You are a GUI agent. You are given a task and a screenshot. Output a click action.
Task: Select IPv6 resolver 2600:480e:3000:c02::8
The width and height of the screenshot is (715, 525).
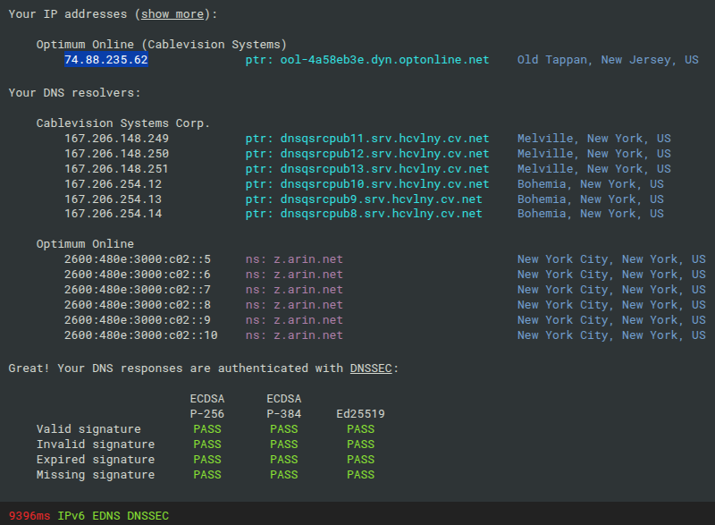coord(138,305)
